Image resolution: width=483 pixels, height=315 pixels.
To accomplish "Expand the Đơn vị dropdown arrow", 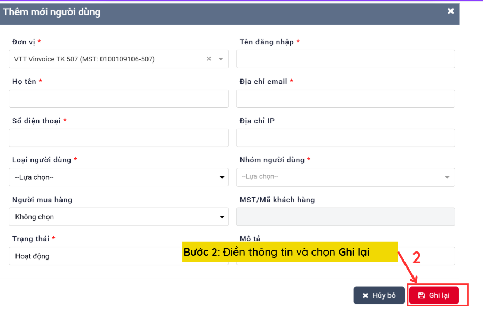I will pyautogui.click(x=221, y=59).
